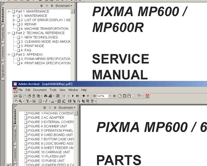Select the Zoom magnifier tool
207x166 pixels.
click(x=20, y=101)
